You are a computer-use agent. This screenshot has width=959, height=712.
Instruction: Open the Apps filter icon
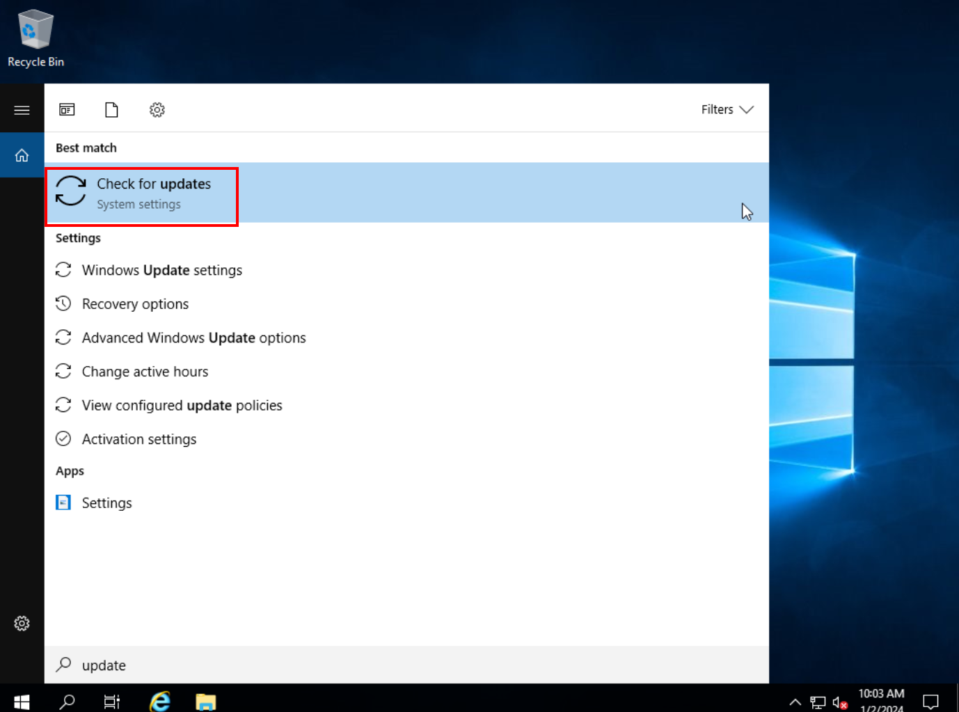[67, 110]
